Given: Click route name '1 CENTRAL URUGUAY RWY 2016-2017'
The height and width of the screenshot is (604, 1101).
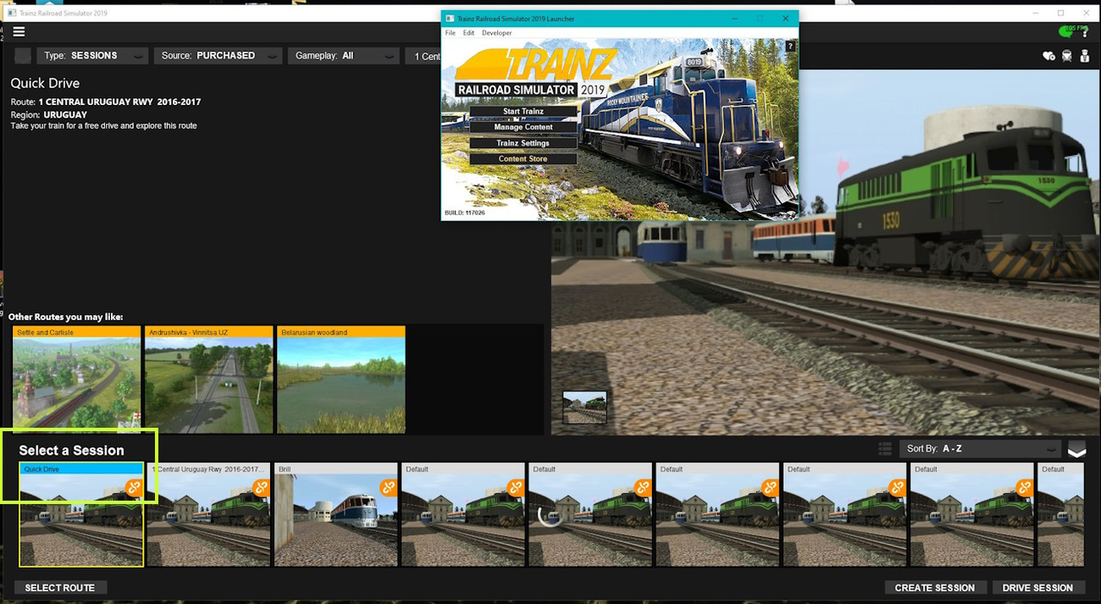Looking at the screenshot, I should click(120, 102).
